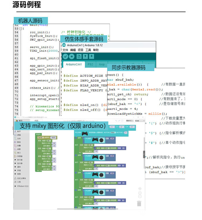Image resolution: width=202 pixels, height=220 pixels.
Task: Click the trash can in Mixly workspace
Action: (139, 204)
